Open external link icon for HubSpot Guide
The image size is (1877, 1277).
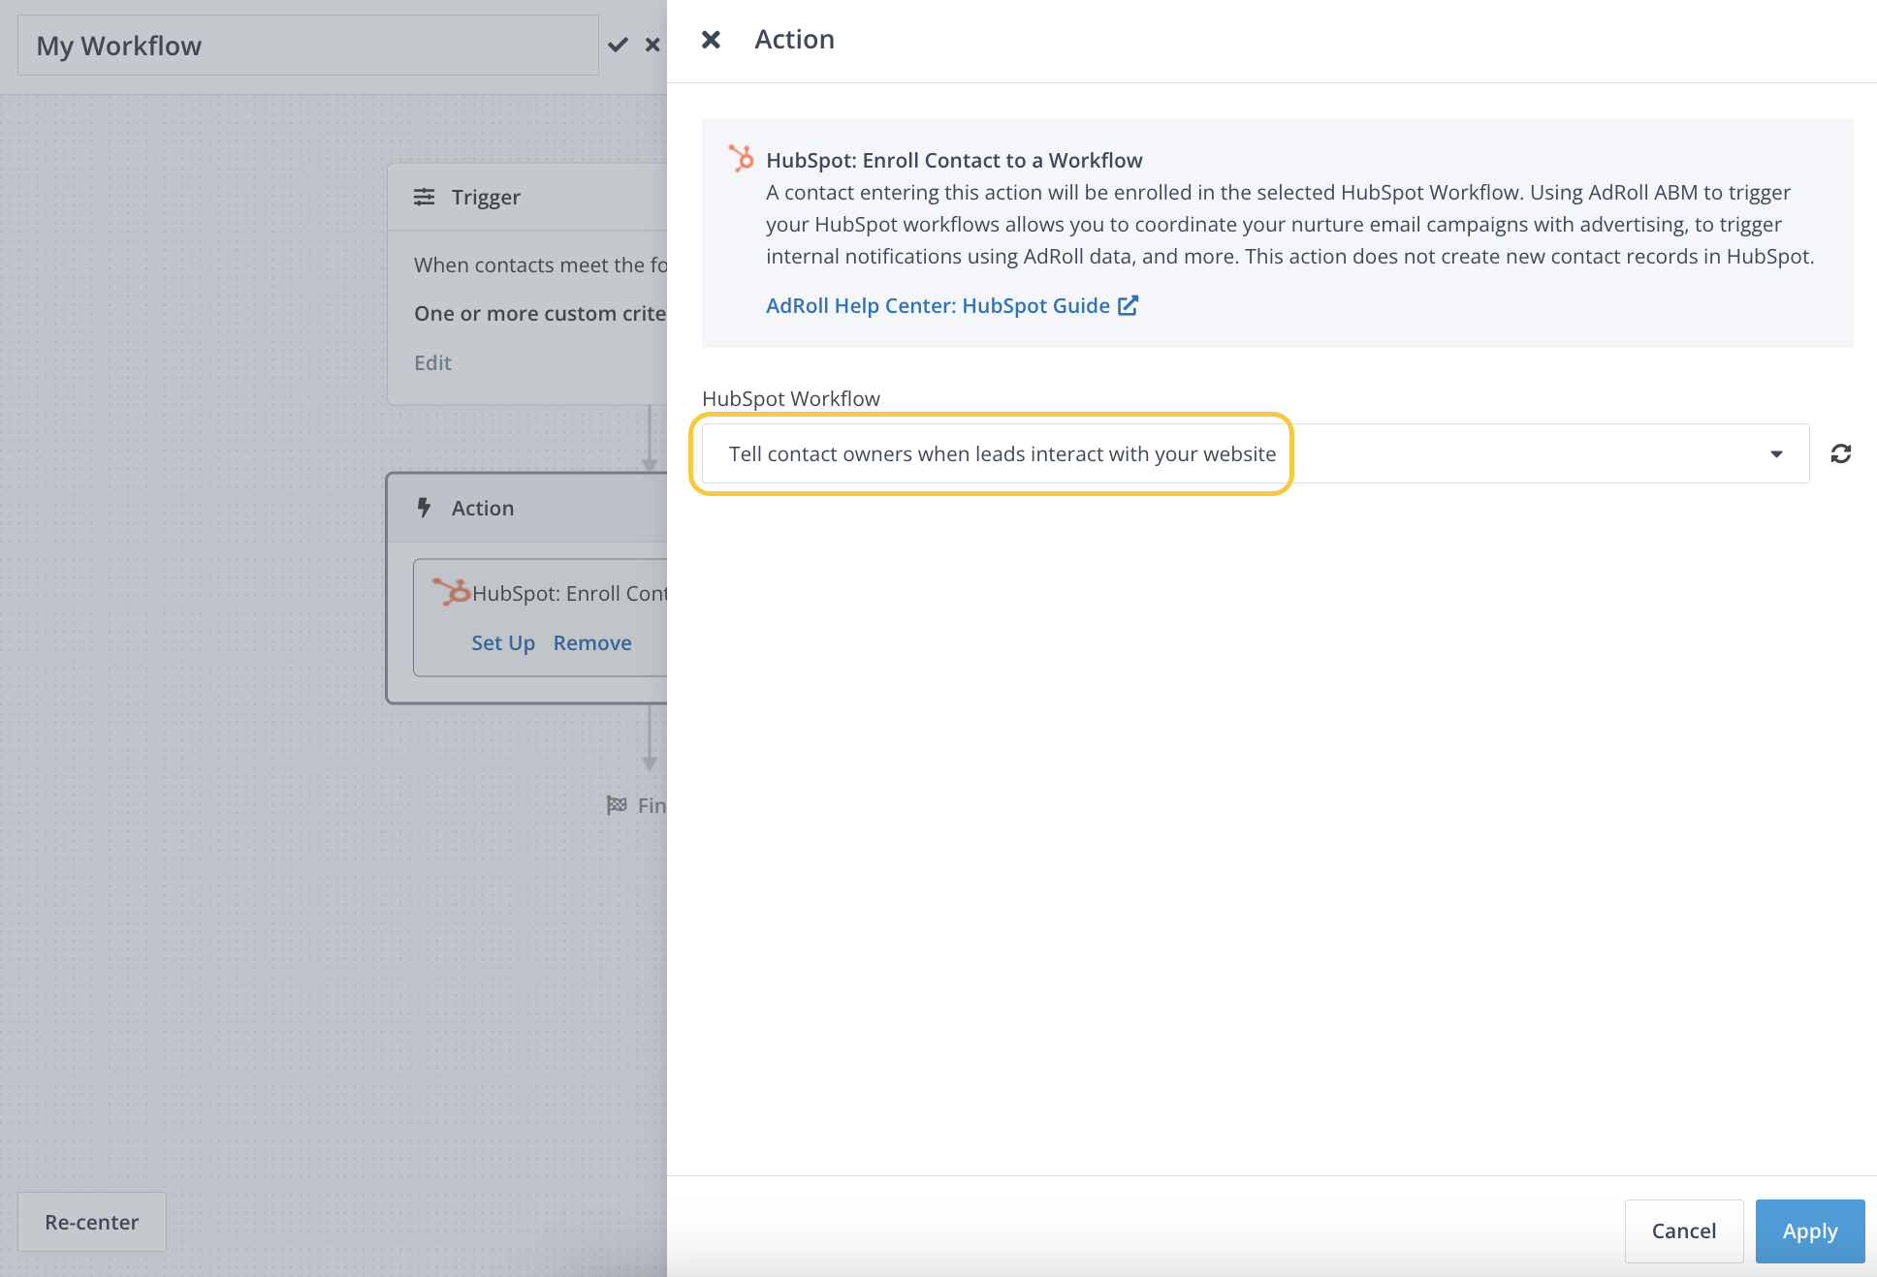point(1128,306)
